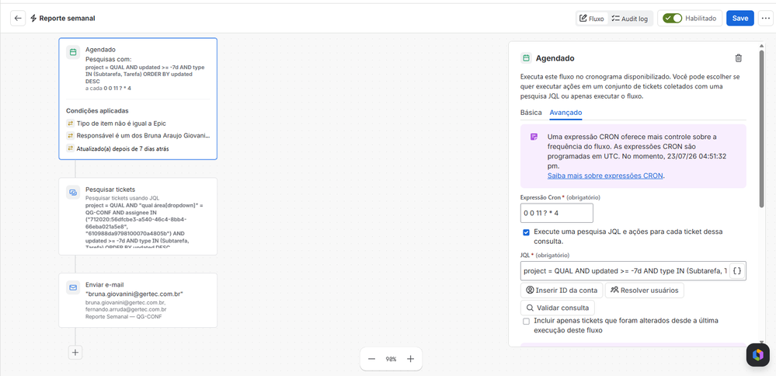
Task: Click the Reporte semanal flow title
Action: (68, 19)
